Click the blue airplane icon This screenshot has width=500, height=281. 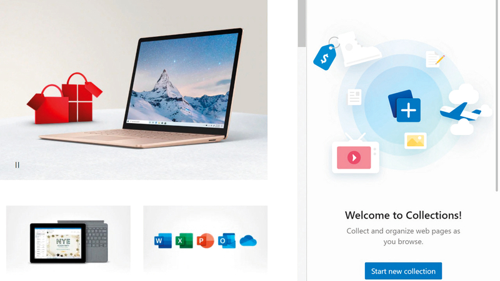click(x=460, y=112)
